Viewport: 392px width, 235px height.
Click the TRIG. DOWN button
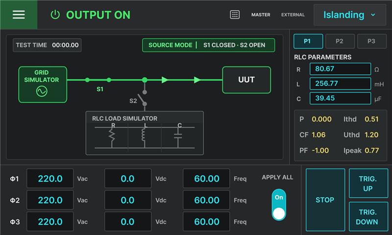tap(368, 216)
